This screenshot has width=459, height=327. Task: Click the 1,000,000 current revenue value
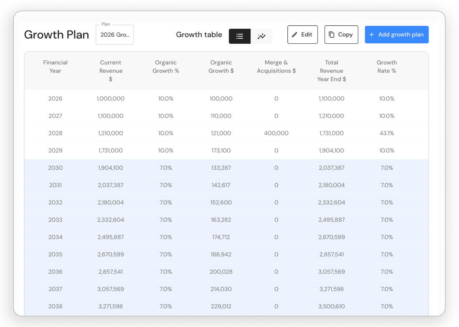(x=111, y=99)
